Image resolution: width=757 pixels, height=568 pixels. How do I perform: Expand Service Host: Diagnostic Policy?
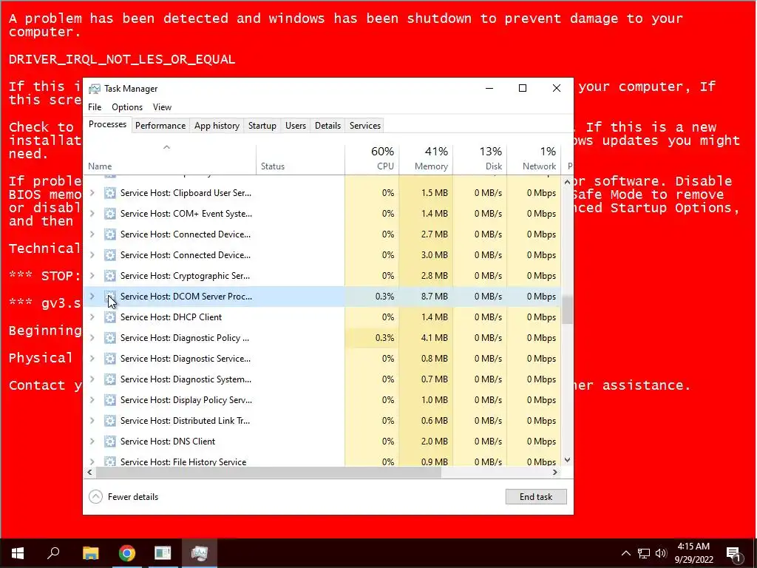[x=92, y=338]
